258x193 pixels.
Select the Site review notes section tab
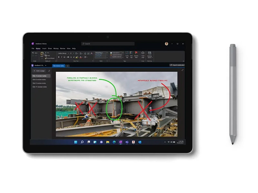[59, 66]
